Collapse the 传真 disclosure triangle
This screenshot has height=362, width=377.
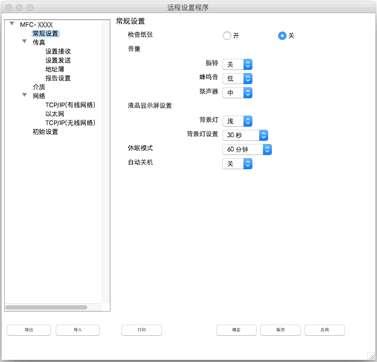24,42
